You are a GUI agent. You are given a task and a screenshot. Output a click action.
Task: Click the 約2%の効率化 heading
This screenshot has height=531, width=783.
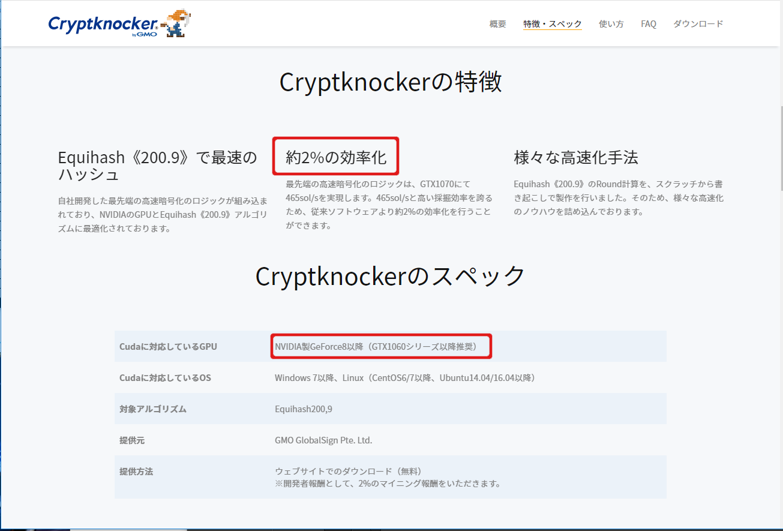click(336, 158)
